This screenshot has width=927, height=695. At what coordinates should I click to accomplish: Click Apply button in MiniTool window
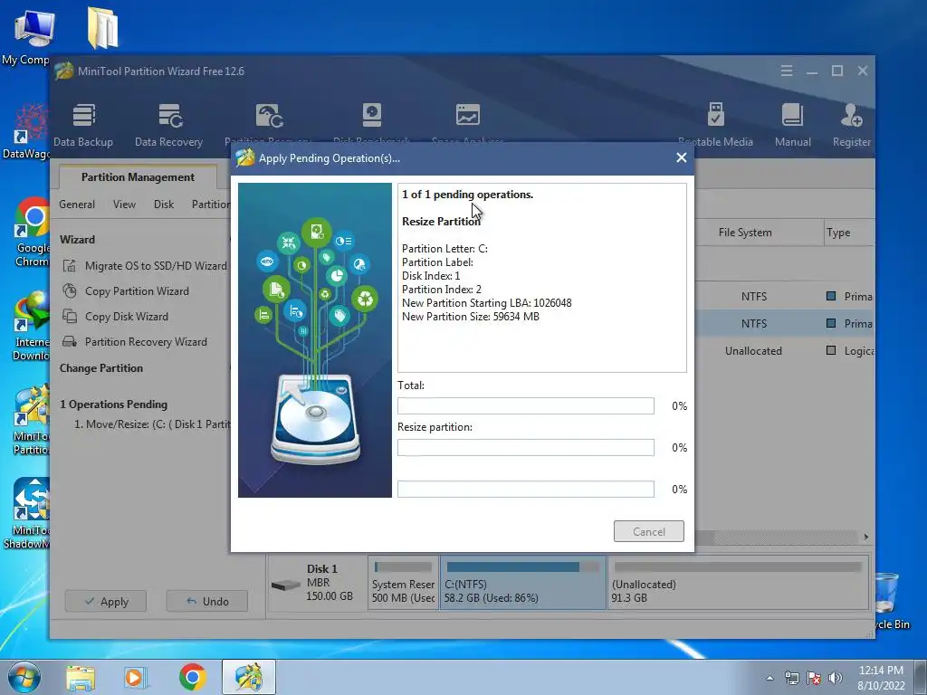[x=106, y=601]
